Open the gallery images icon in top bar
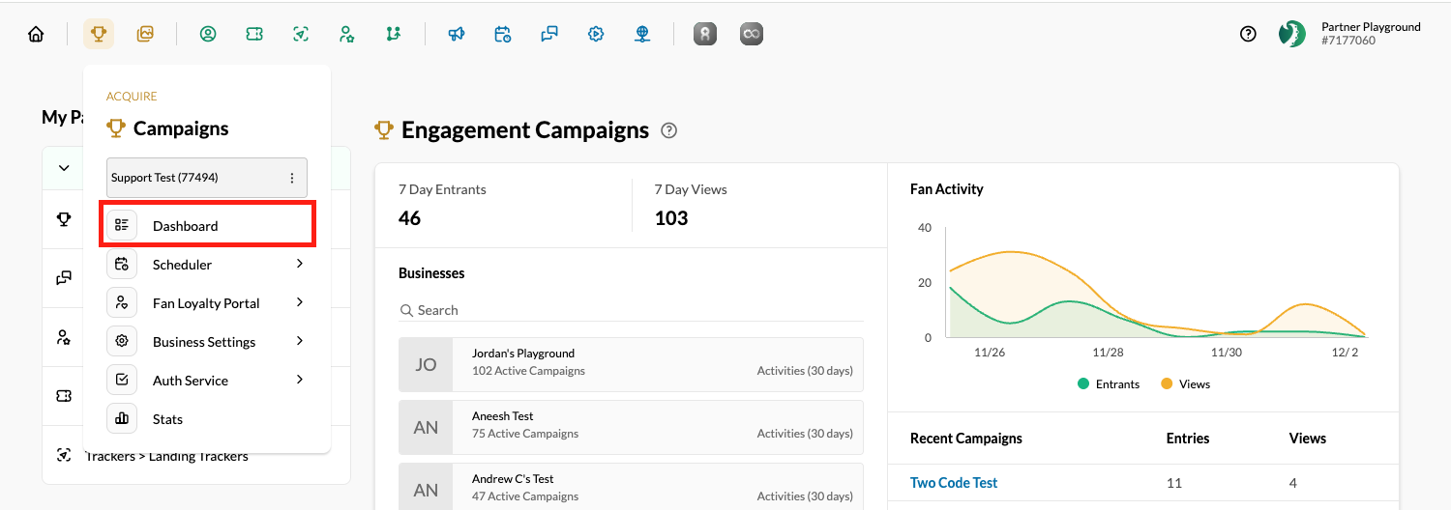This screenshot has width=1451, height=510. [x=145, y=35]
